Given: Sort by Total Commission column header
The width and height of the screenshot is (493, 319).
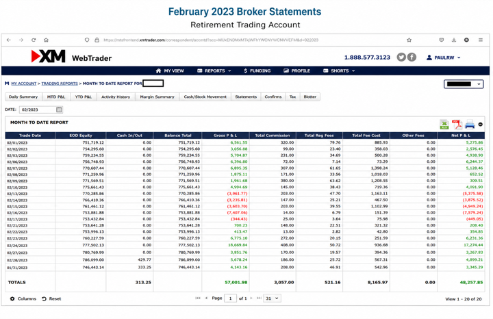Looking at the screenshot, I should click(x=273, y=136).
